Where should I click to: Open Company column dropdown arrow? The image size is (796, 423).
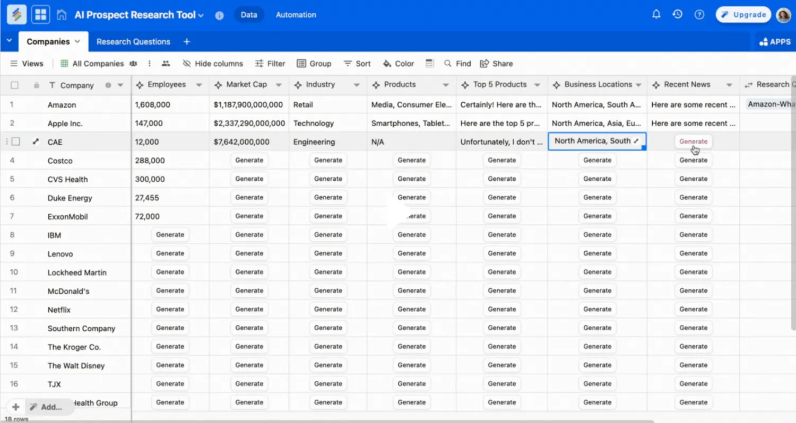click(120, 85)
